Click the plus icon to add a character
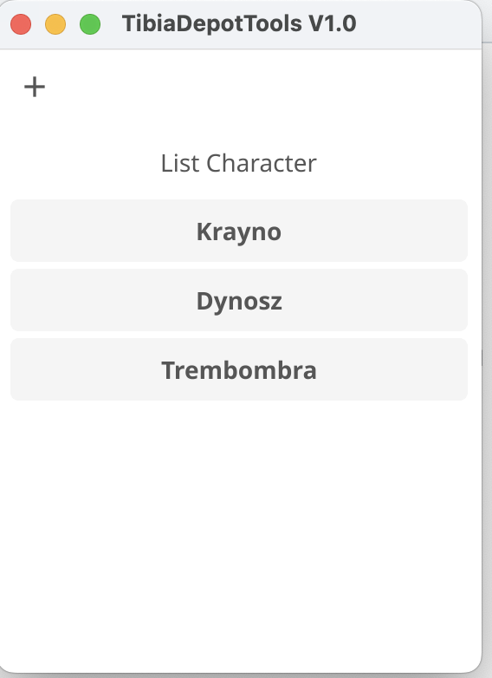Screen dimensions: 492x678 click(35, 87)
